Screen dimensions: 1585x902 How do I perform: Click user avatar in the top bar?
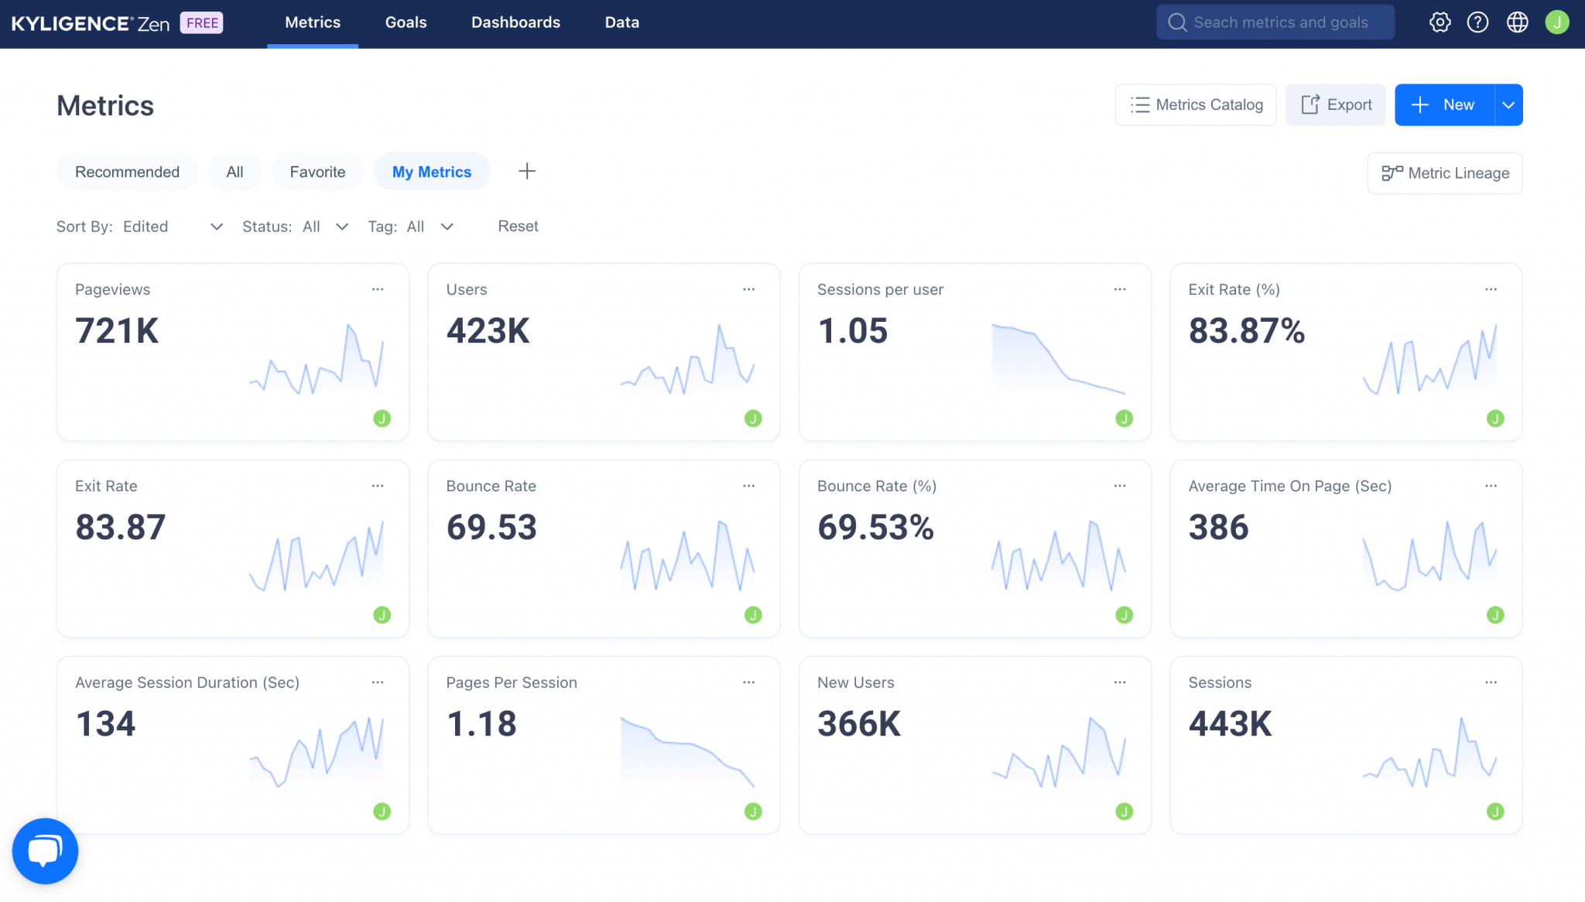[1556, 22]
